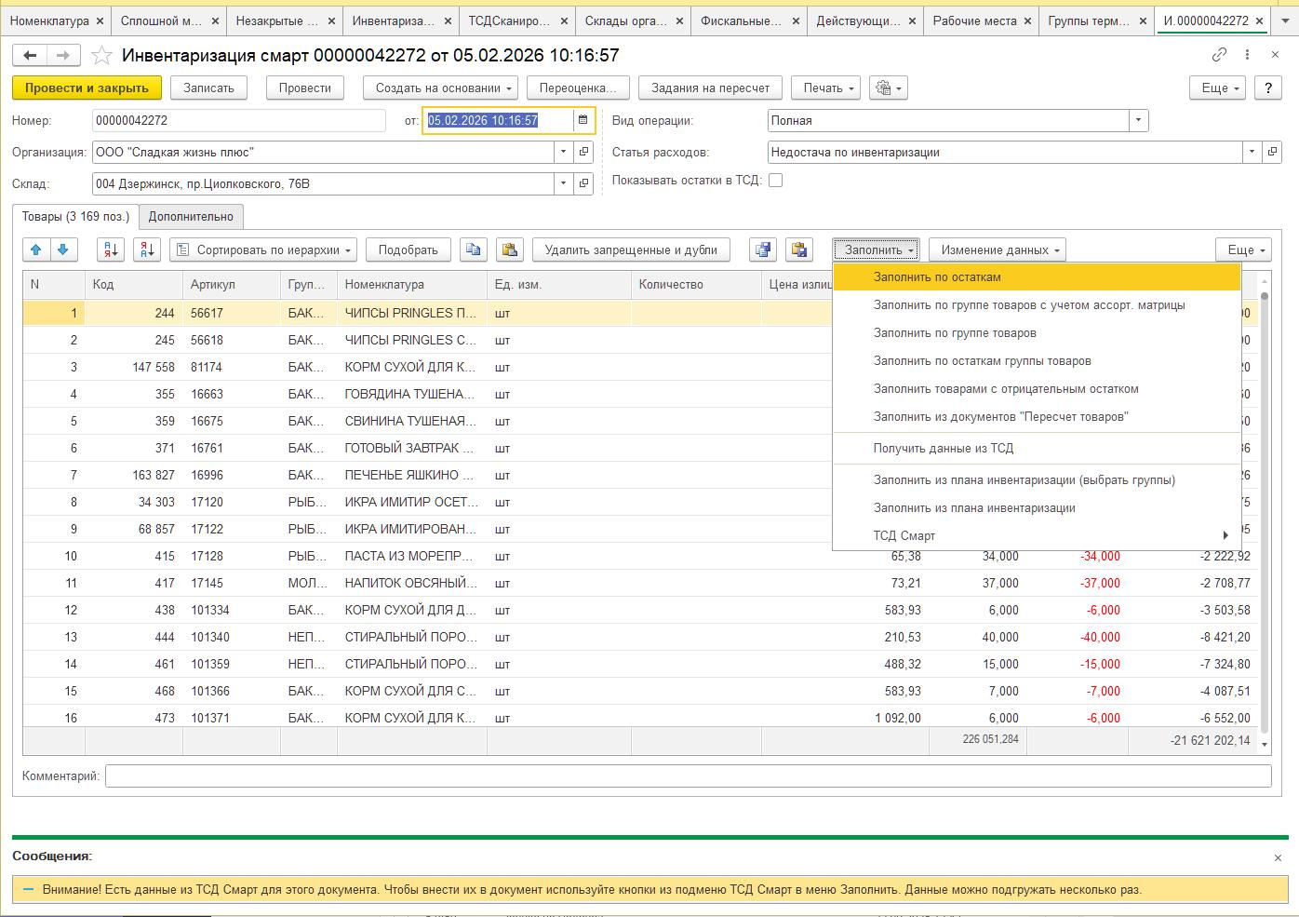Sort table rows ascending А-Я
1299x917 pixels.
pos(111,249)
